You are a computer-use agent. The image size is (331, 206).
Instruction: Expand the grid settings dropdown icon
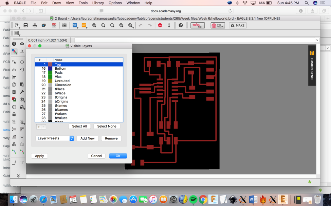17,33
